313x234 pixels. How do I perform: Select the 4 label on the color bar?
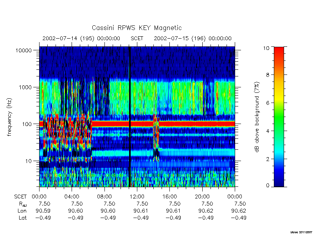(x=268, y=131)
